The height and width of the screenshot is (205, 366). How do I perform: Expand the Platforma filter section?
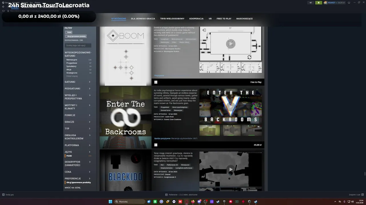(78, 145)
